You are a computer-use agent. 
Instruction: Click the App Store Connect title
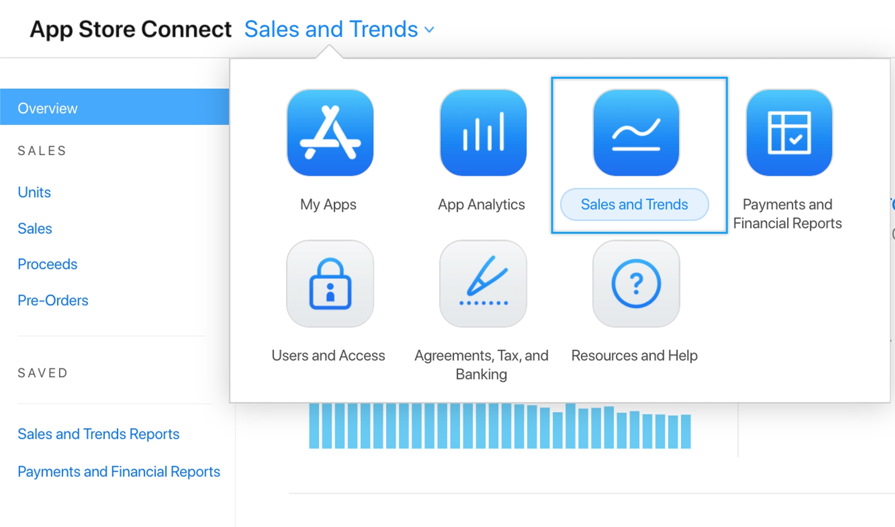pos(130,30)
